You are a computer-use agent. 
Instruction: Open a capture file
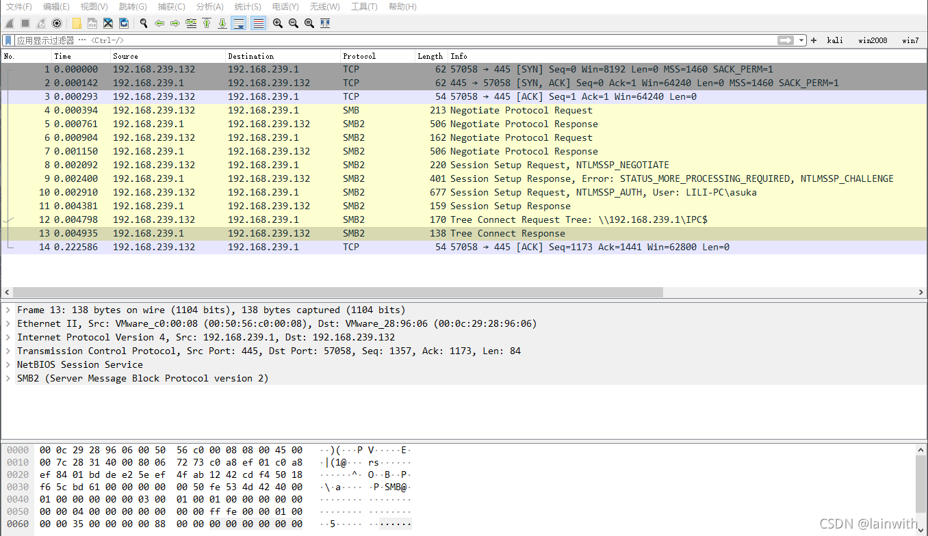tap(77, 23)
